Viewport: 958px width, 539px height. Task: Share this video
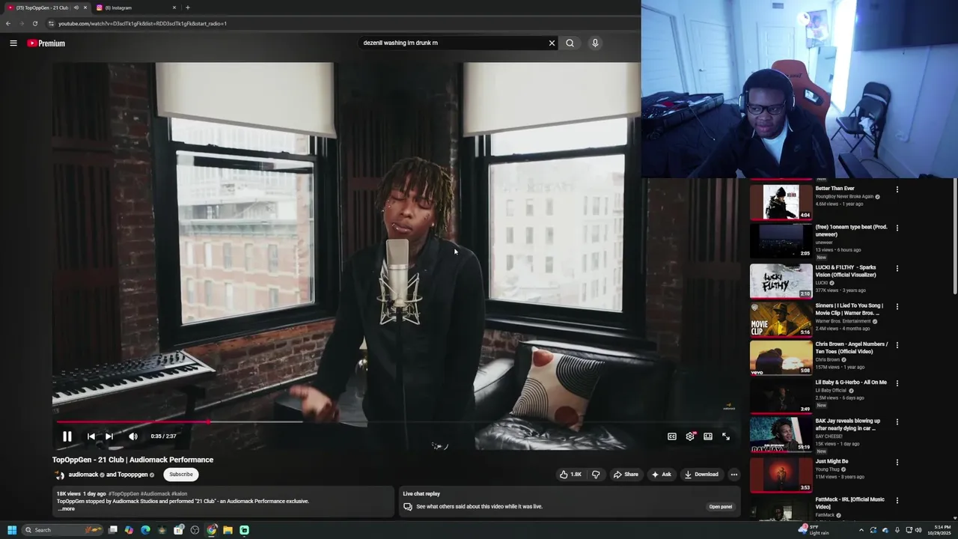[626, 474]
